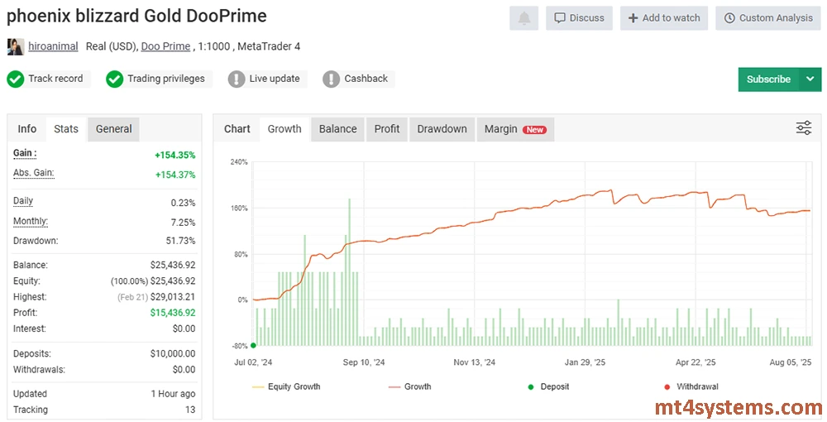Open chart settings sliders icon
The width and height of the screenshot is (827, 422).
tap(803, 127)
